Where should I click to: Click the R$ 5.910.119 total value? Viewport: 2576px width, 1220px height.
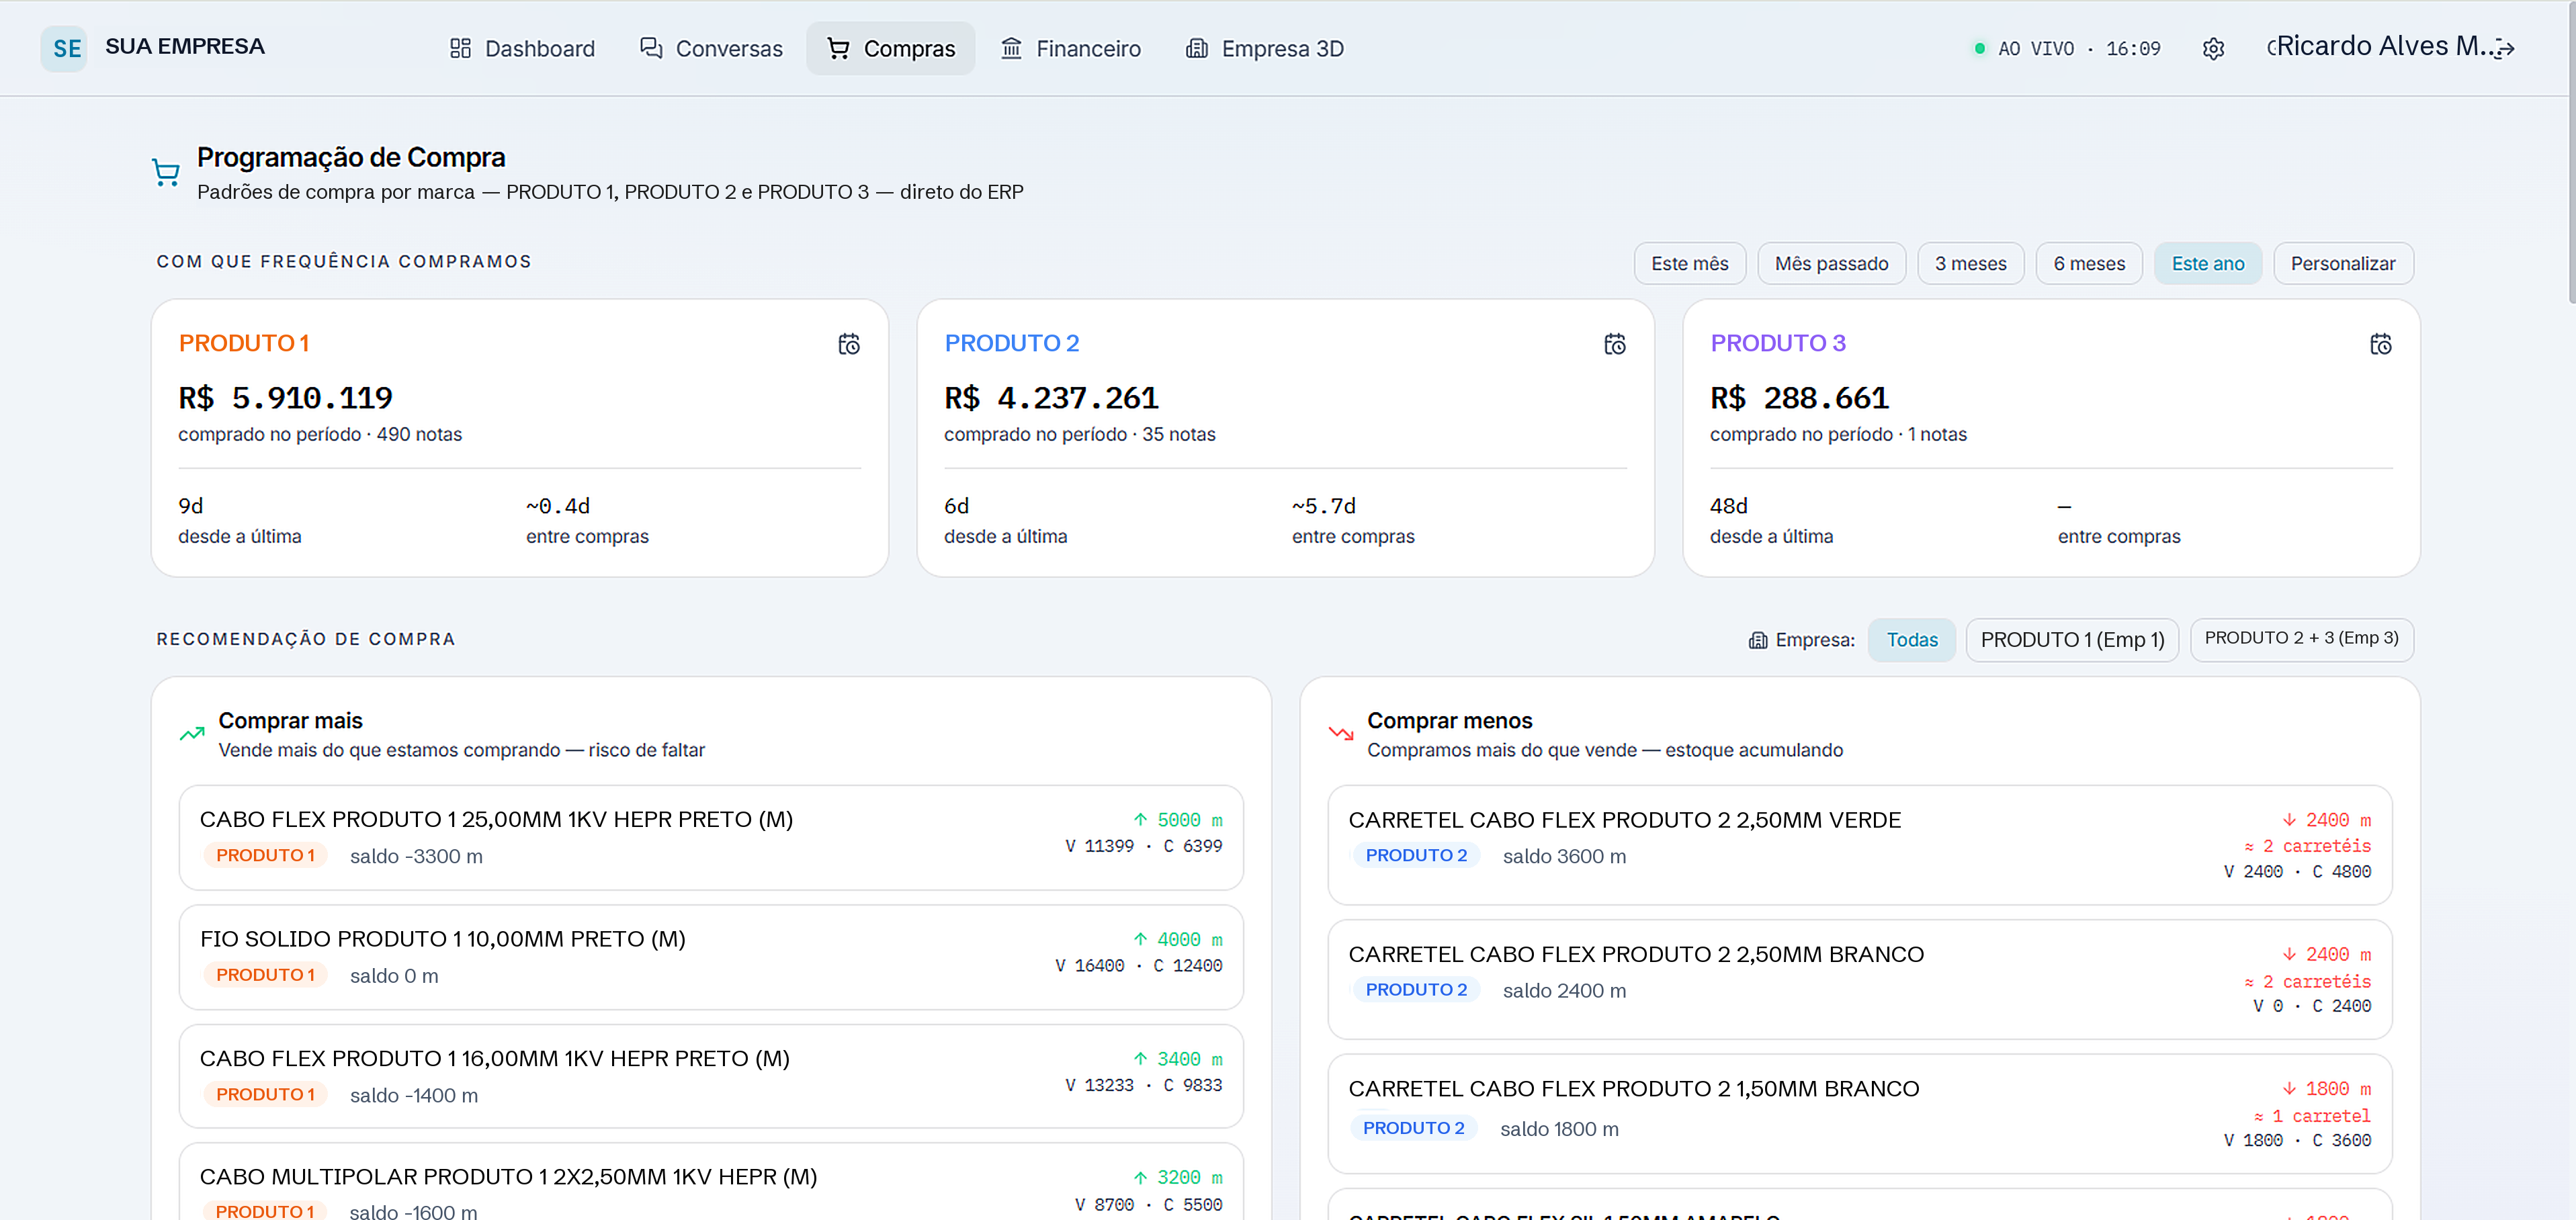point(285,398)
